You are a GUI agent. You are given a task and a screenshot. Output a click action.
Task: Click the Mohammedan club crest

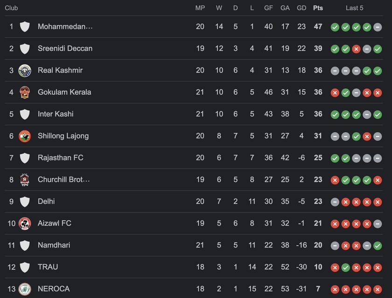click(25, 27)
